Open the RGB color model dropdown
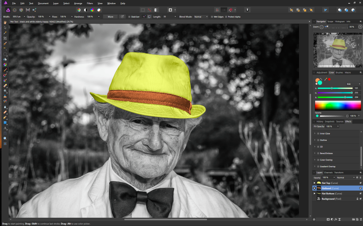The width and height of the screenshot is (363, 226). tap(353, 84)
